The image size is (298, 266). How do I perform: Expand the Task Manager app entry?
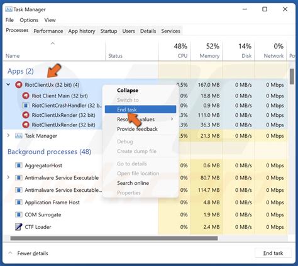pos(8,135)
